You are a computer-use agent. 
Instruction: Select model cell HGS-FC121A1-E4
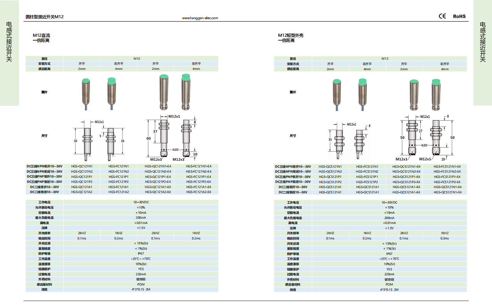199,187
